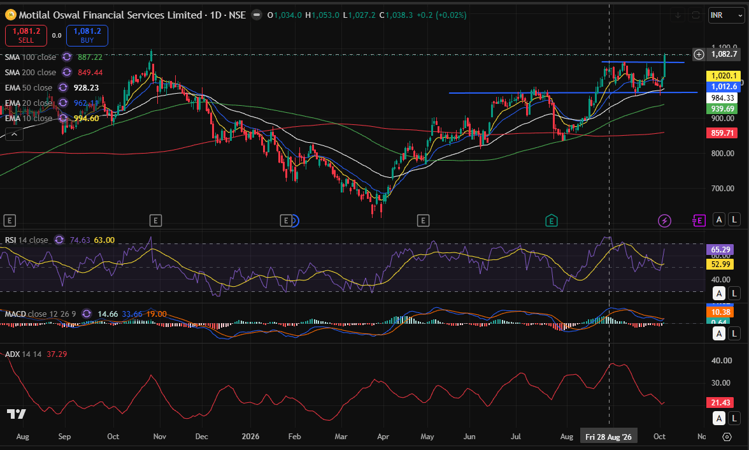
Task: Click the EMA 50 close legend label
Action: click(29, 87)
